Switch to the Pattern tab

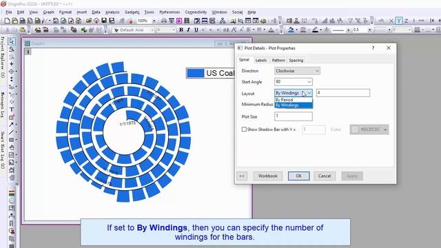tap(278, 60)
